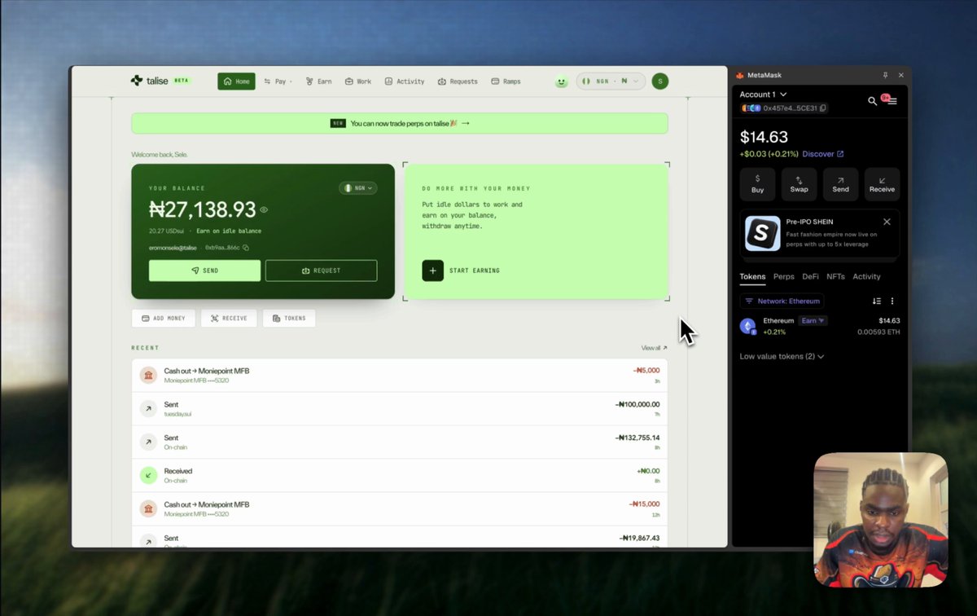This screenshot has width=977, height=616.
Task: Click the MetaMask search icon
Action: pos(873,101)
